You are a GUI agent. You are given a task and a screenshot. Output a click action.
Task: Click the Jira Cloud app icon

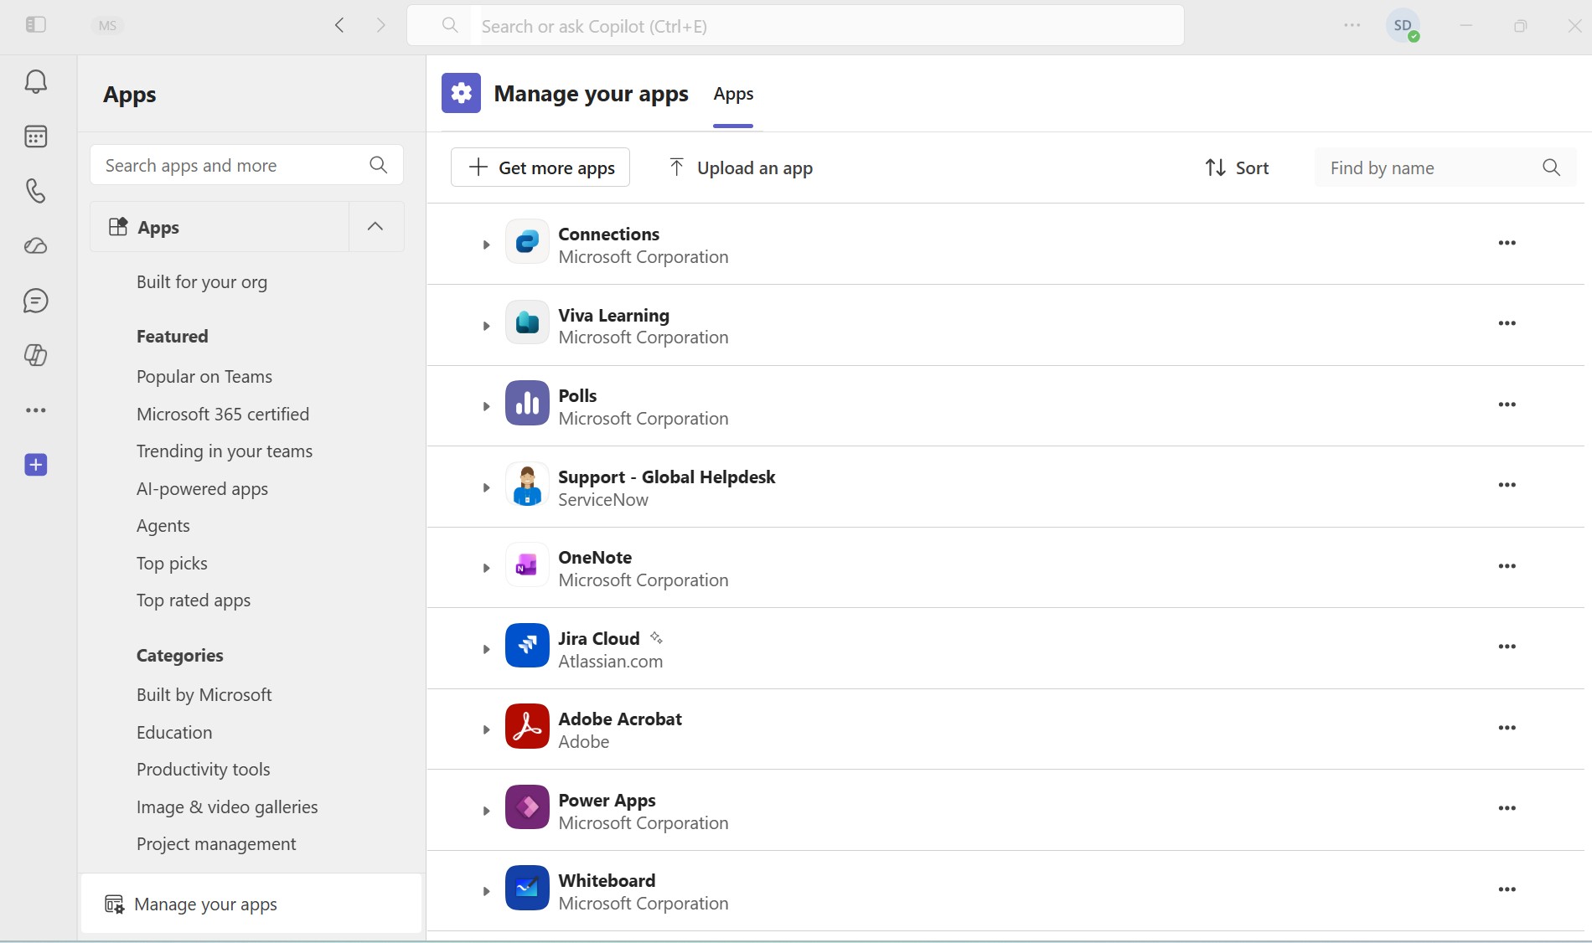click(x=527, y=647)
